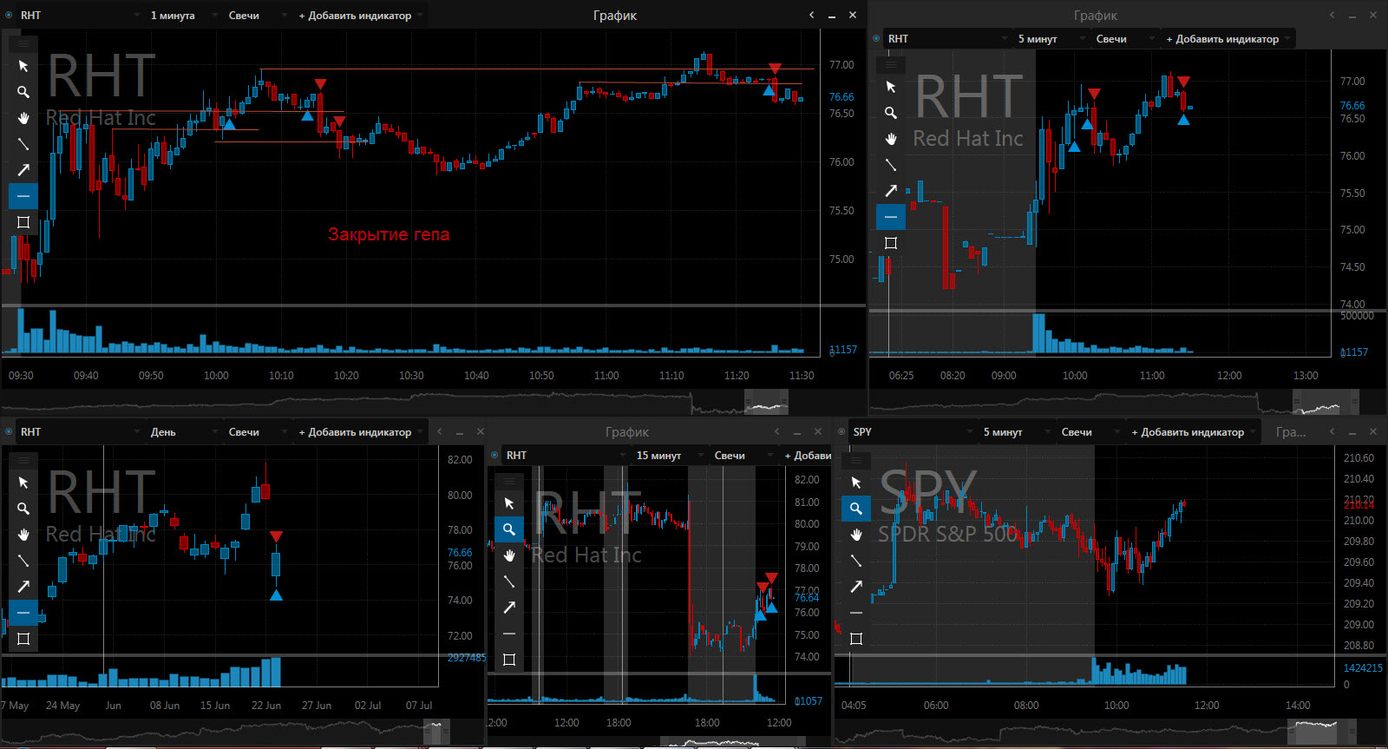Click the 'Закрытие гепа' chart annotation
The height and width of the screenshot is (749, 1388).
(x=389, y=234)
